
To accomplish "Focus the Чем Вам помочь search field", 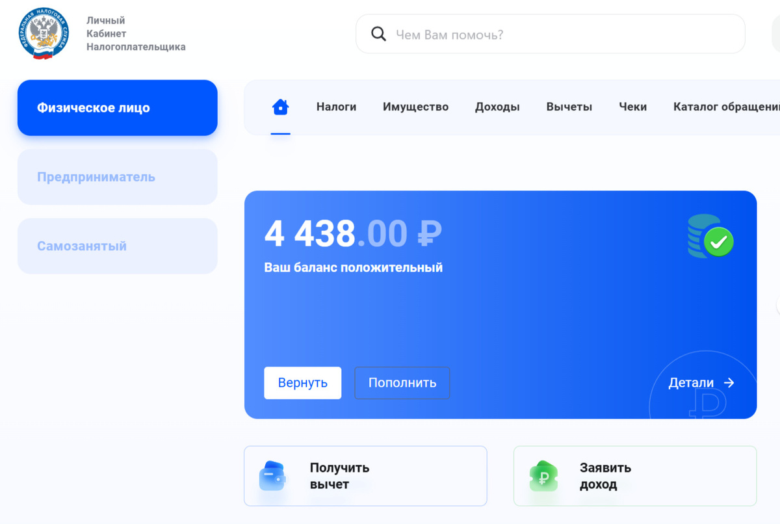I will 550,34.
